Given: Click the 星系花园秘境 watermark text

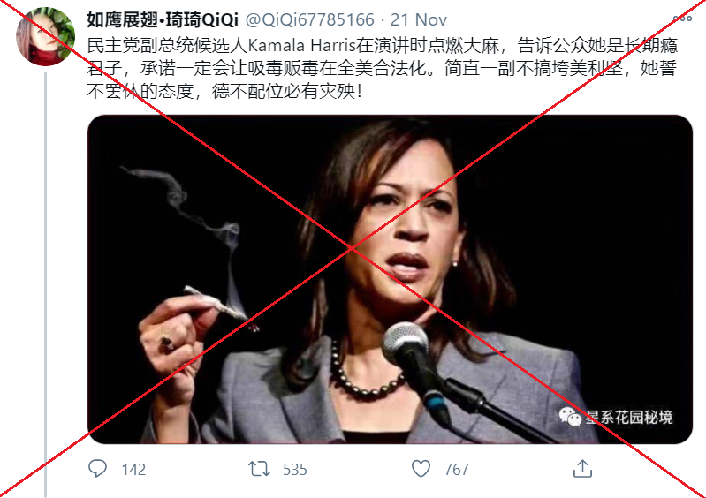Looking at the screenshot, I should (x=629, y=417).
